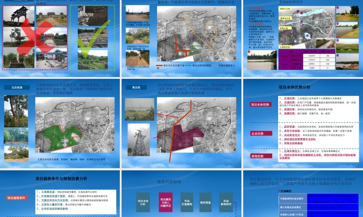The image size is (363, 217).
Task: Click the 3、资源优势 bullet line
Action: pyautogui.click(x=306, y=109)
